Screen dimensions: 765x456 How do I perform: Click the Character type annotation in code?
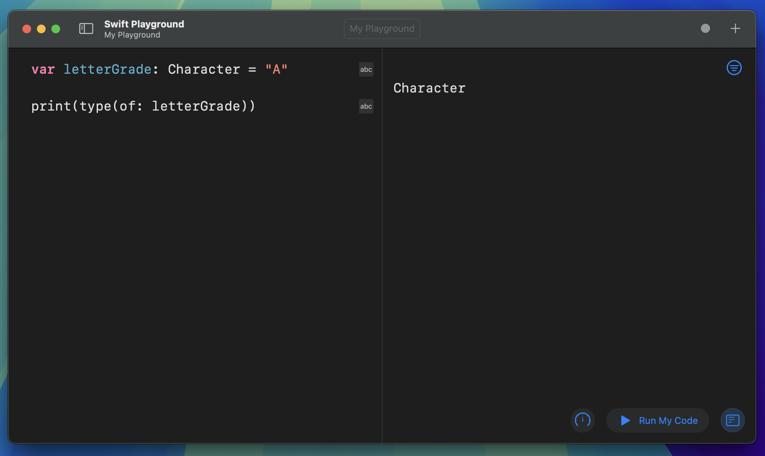click(x=204, y=69)
